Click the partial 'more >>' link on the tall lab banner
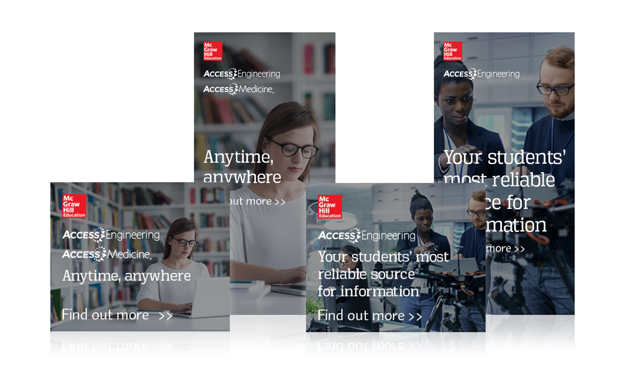 tap(505, 249)
